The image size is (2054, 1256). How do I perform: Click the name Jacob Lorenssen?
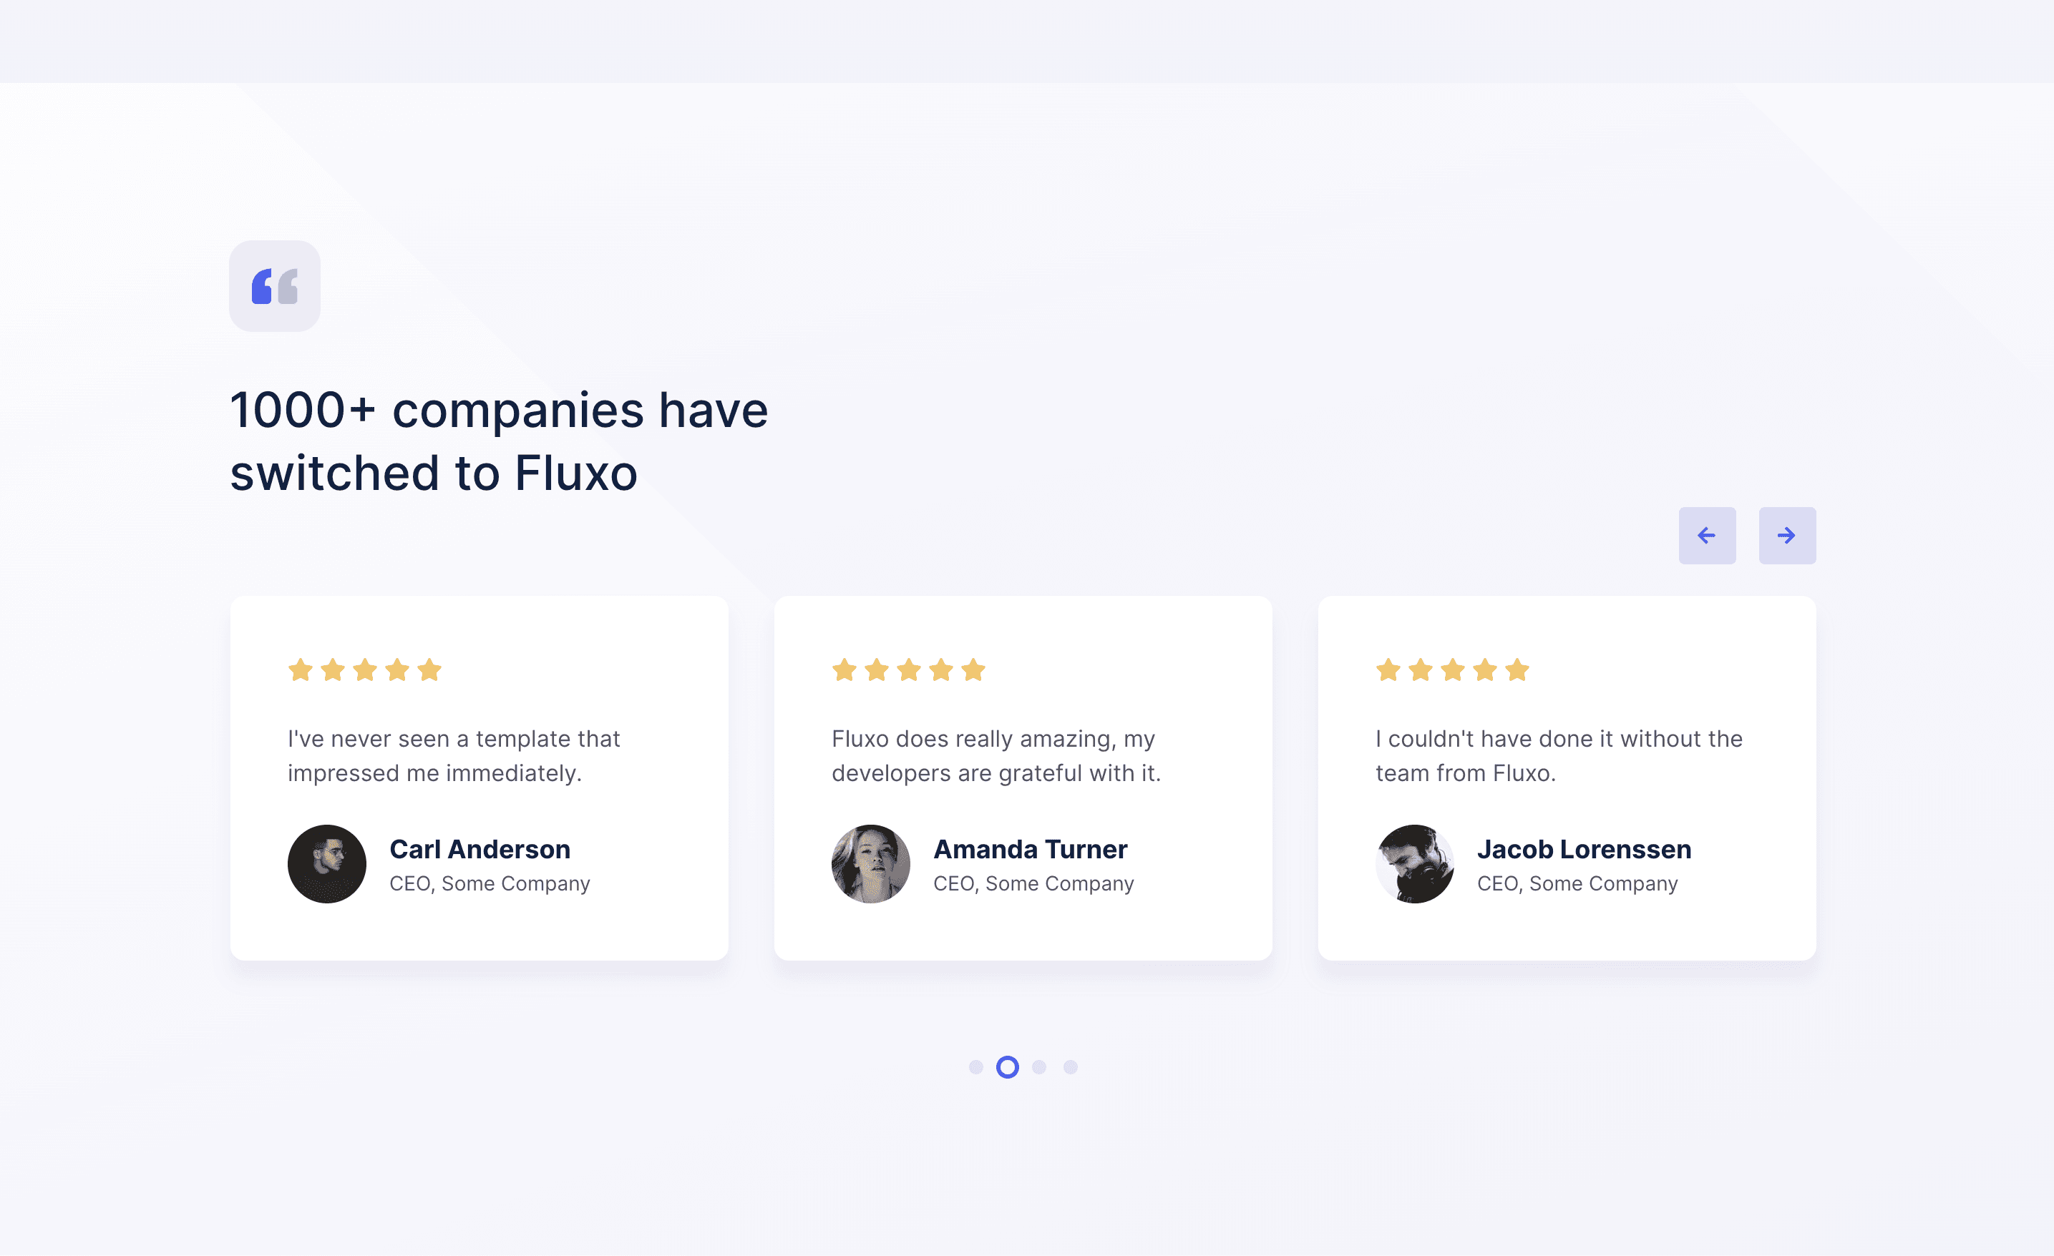pyautogui.click(x=1585, y=849)
